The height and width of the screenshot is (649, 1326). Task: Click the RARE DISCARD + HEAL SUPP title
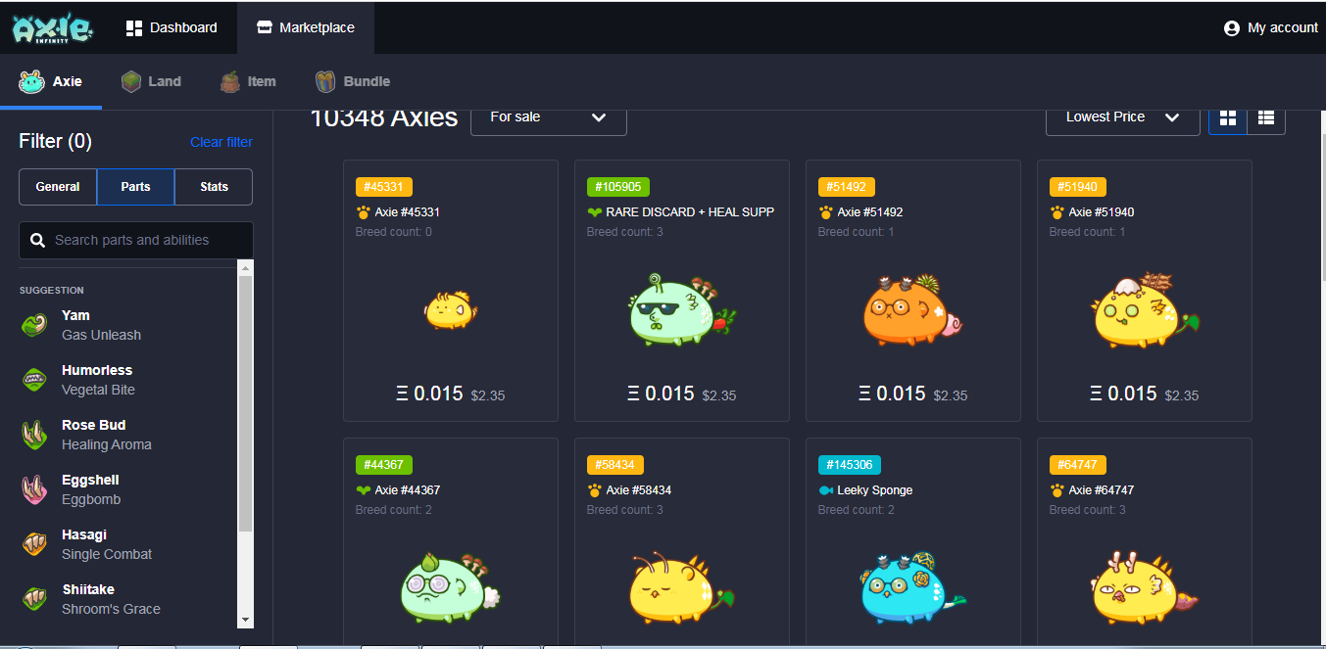[x=690, y=211]
